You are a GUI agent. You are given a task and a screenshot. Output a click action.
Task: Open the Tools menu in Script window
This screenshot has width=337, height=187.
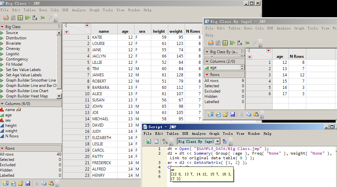(228, 133)
